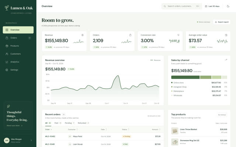
Task: Click the magnifier icon in search bar
Action: 165,6
